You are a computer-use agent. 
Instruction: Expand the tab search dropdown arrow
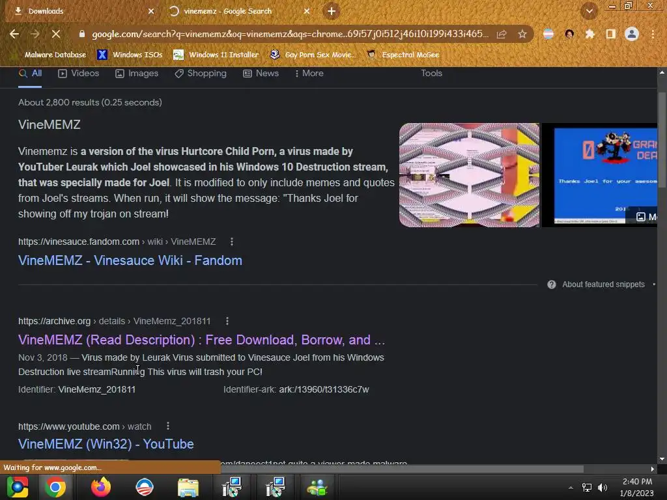click(x=589, y=11)
